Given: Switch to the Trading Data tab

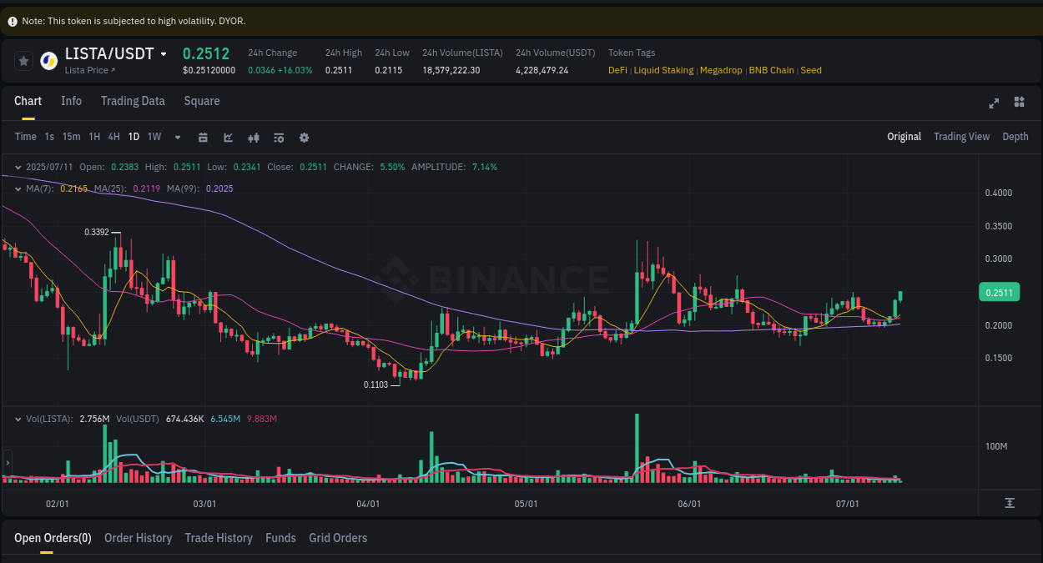Looking at the screenshot, I should pos(133,101).
